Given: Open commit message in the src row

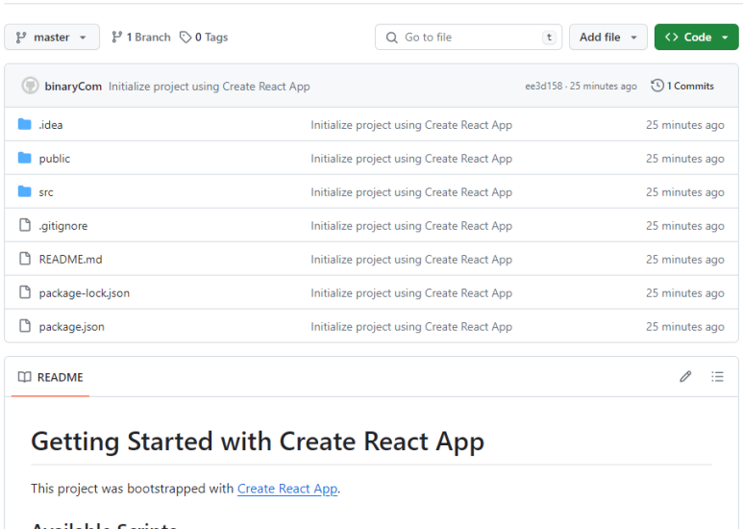Looking at the screenshot, I should click(x=411, y=192).
